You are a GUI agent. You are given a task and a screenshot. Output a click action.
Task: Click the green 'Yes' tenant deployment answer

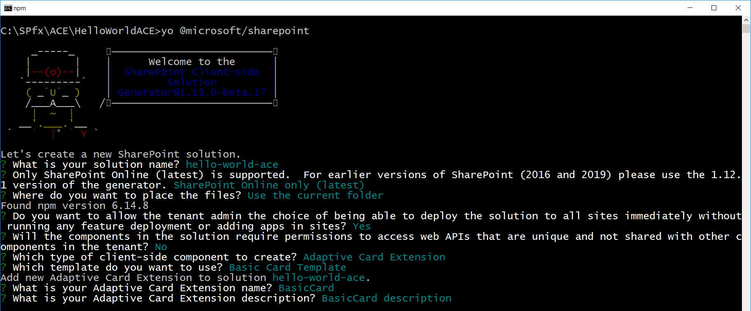[x=362, y=226]
